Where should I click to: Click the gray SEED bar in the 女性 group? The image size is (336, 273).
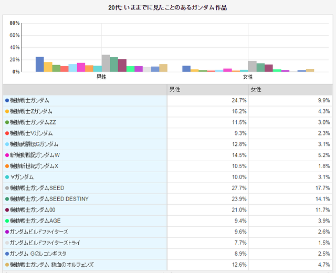pos(252,66)
